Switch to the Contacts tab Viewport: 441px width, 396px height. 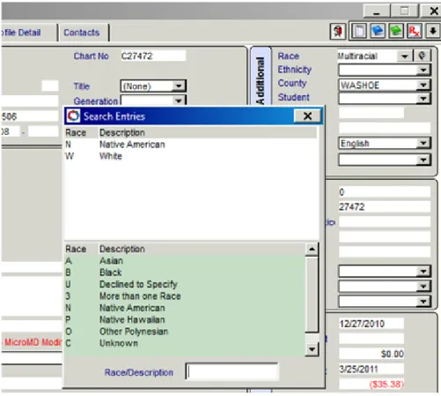point(82,33)
